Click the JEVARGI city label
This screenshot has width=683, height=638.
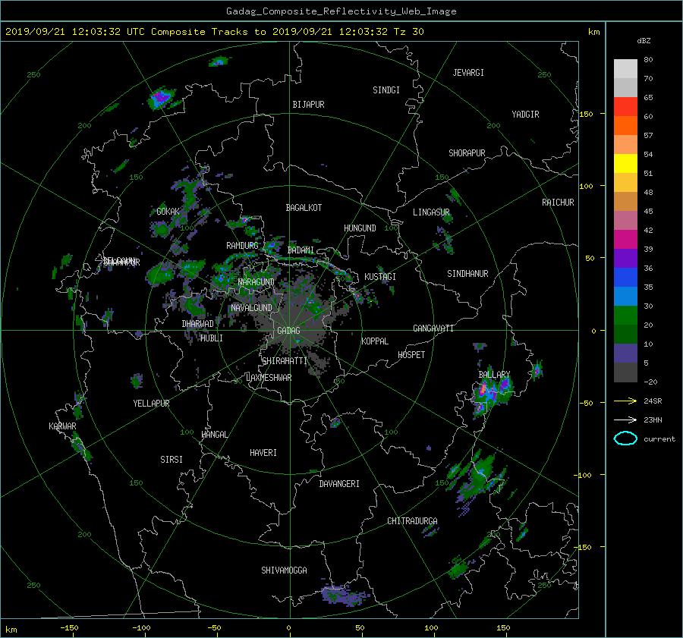pyautogui.click(x=468, y=73)
